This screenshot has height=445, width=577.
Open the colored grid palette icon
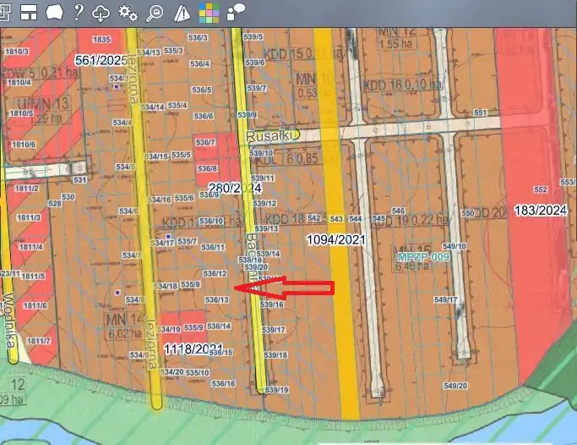(208, 12)
